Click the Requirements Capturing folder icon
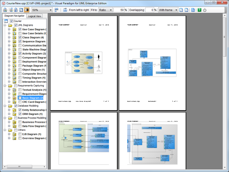 click(x=10, y=86)
